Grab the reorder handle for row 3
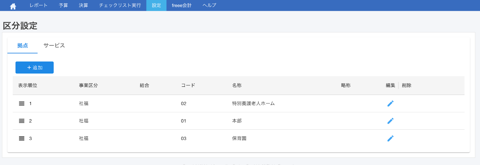This screenshot has width=480, height=165. [22, 138]
